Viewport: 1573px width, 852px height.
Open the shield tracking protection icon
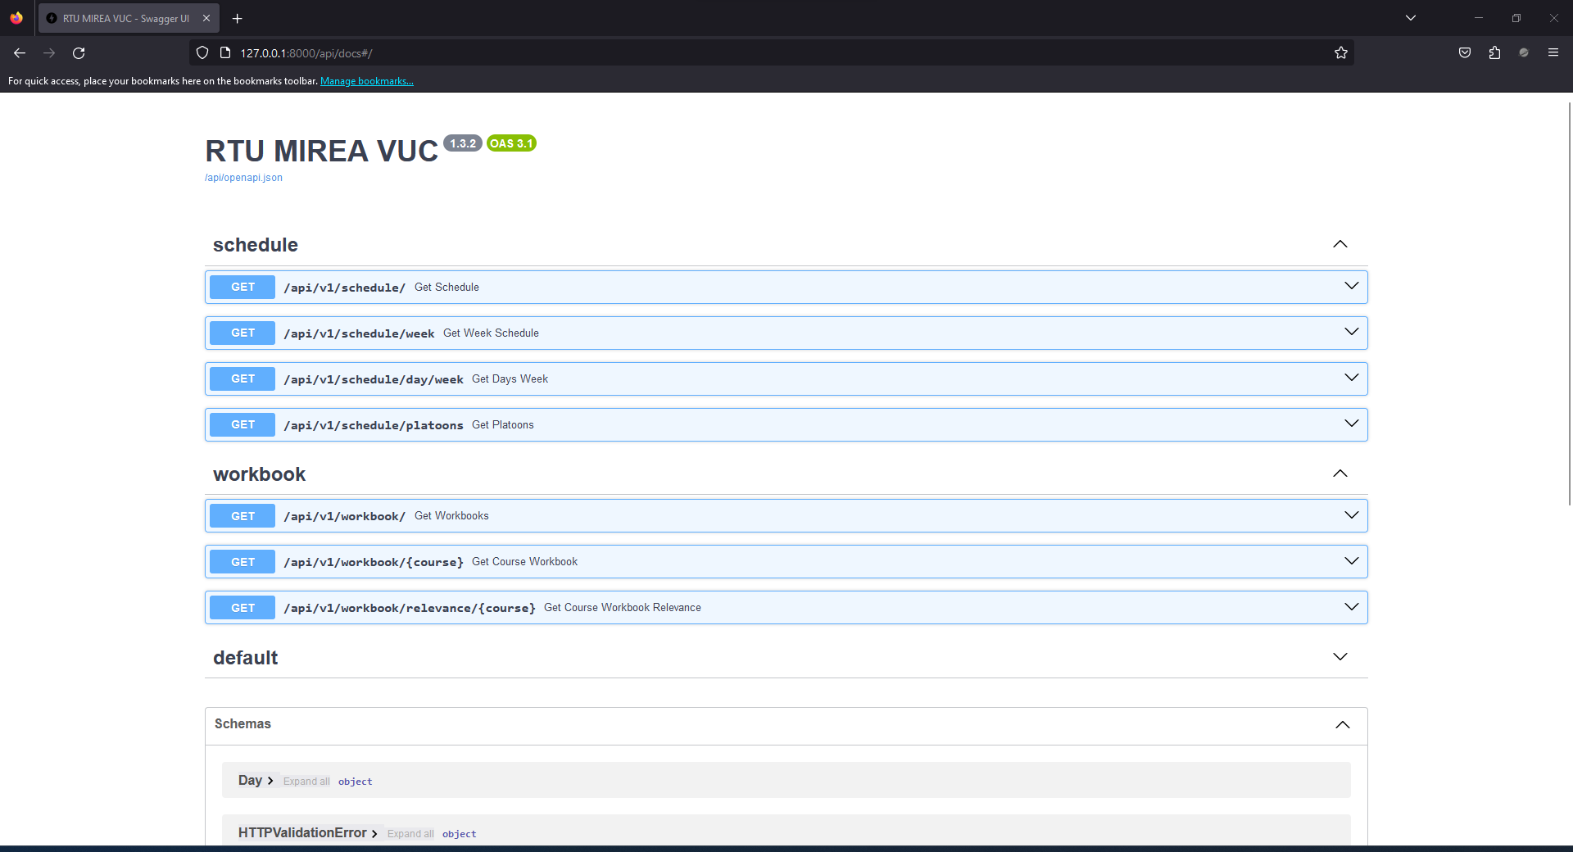pyautogui.click(x=202, y=53)
